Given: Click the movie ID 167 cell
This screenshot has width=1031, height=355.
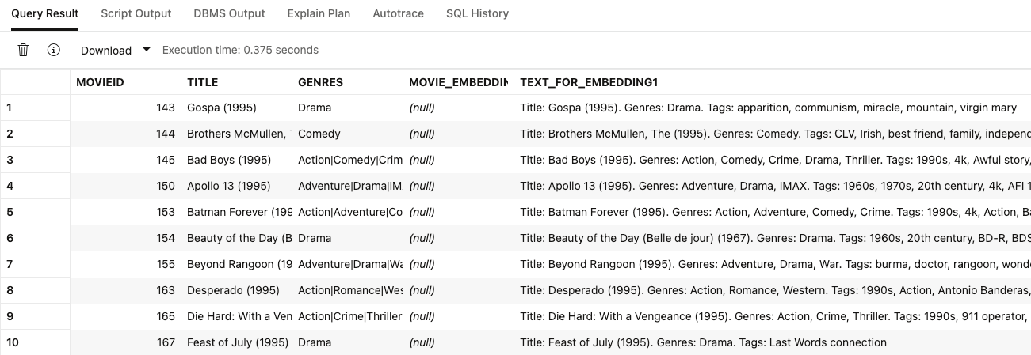Looking at the screenshot, I should 165,342.
